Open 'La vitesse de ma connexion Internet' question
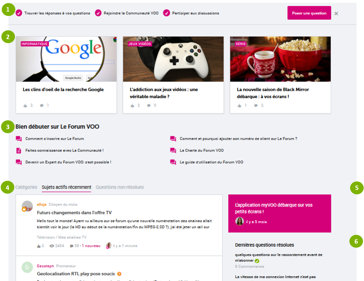Image resolution: width=364 pixels, height=281 pixels. pyautogui.click(x=275, y=277)
